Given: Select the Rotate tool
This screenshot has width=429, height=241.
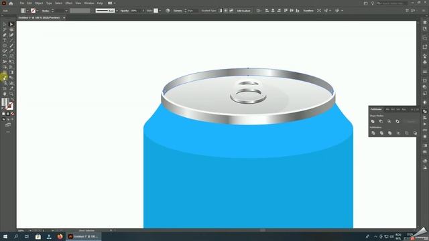Looking at the screenshot, I should (x=5, y=56).
